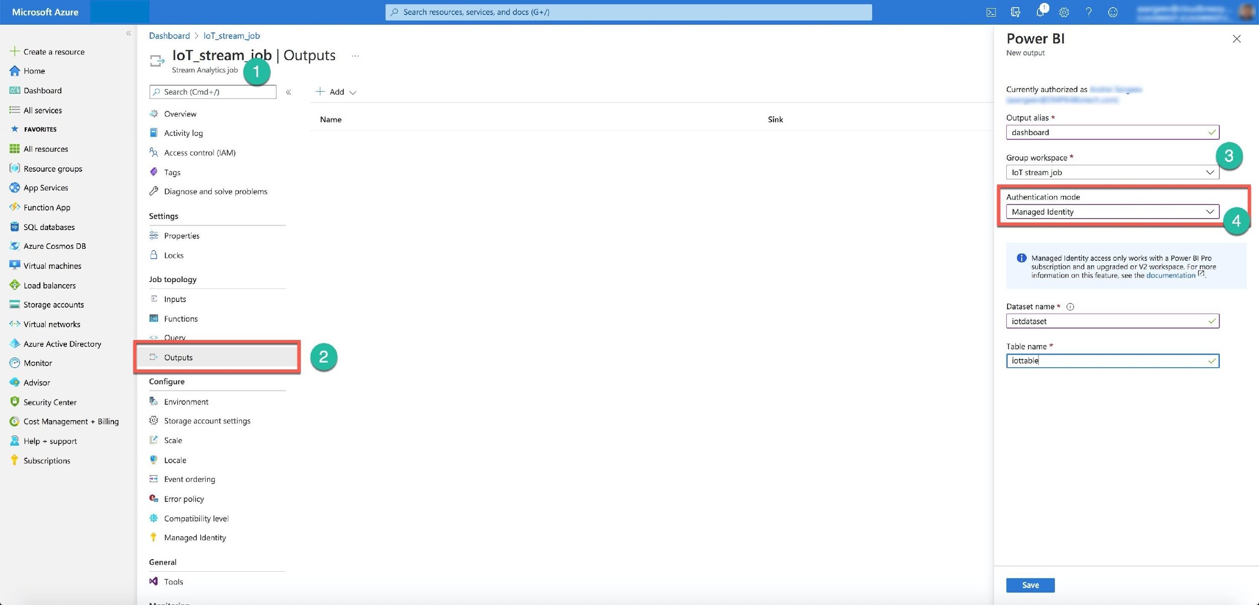Open SQL databases in favorites

[x=42, y=227]
